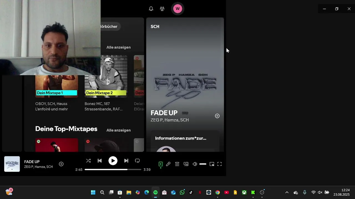Click Alle anzeigen above the mixtape cards
This screenshot has height=199, width=355.
(118, 47)
